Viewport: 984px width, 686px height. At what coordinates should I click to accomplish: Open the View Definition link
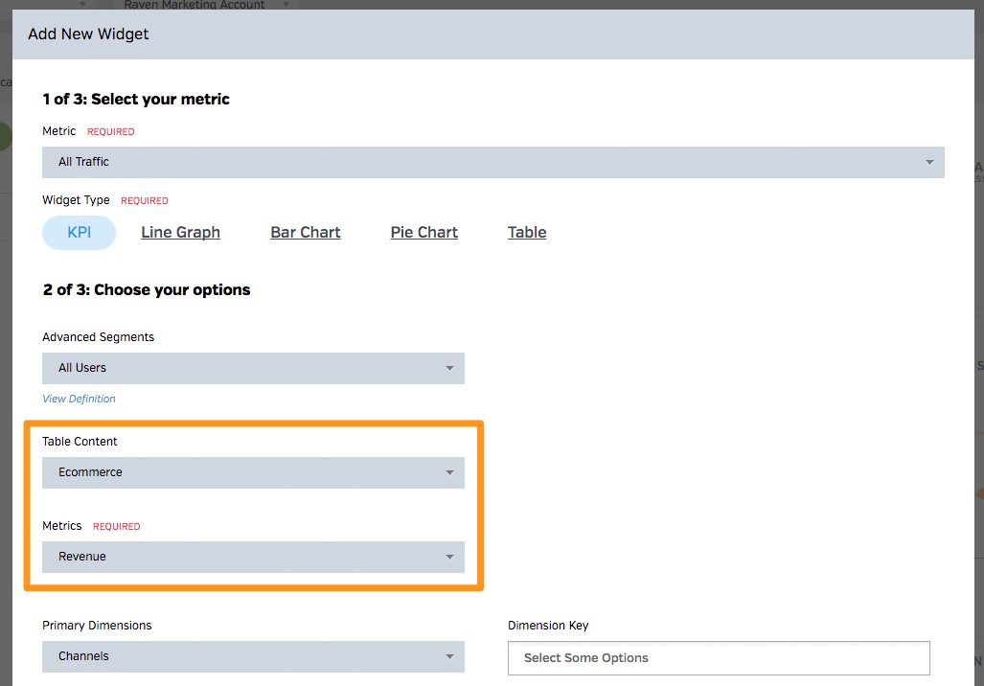(79, 399)
